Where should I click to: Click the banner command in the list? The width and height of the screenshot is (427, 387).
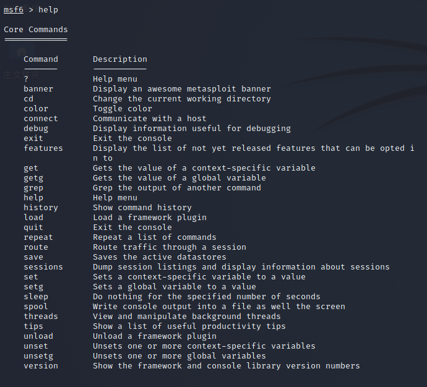(x=38, y=89)
